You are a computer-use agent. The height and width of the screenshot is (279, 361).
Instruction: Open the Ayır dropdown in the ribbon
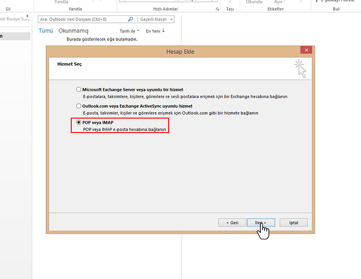(280, 2)
